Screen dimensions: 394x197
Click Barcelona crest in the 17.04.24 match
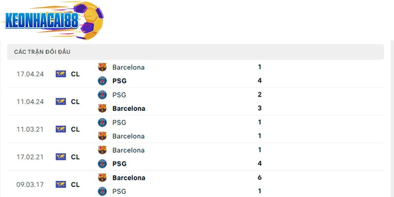[102, 67]
